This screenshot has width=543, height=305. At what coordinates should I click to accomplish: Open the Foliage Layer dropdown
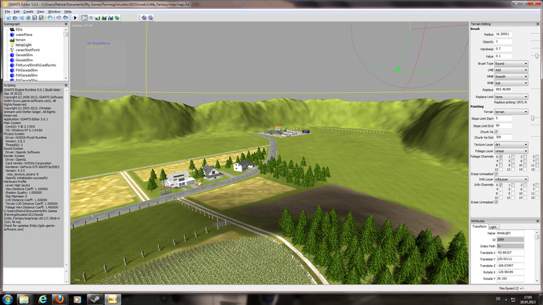pos(511,151)
